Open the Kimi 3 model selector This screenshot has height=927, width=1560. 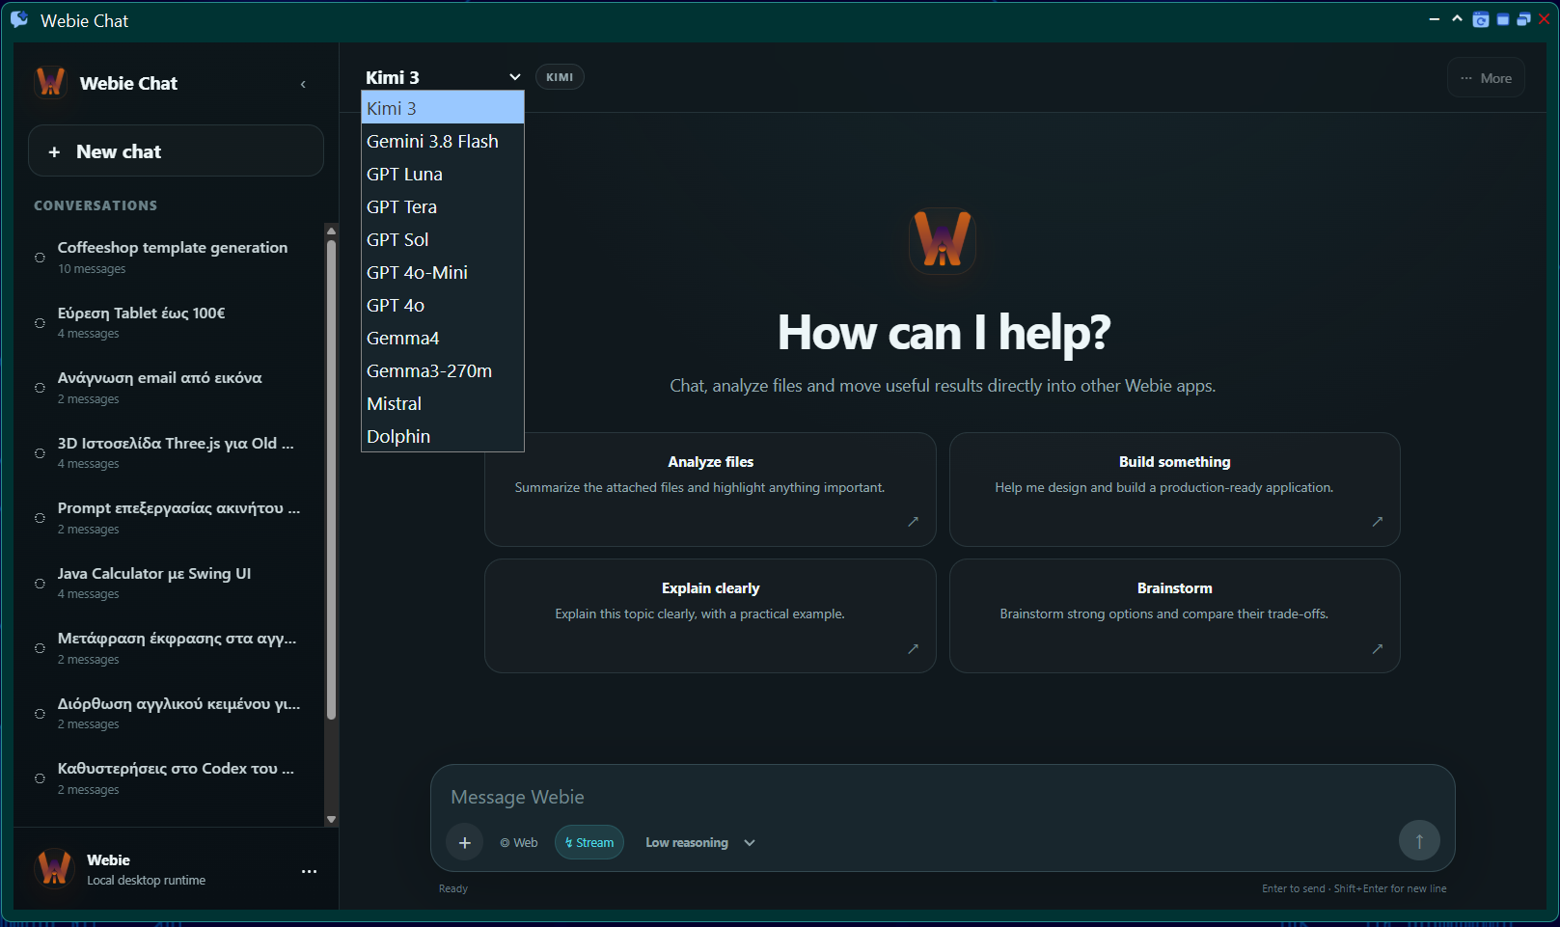443,77
